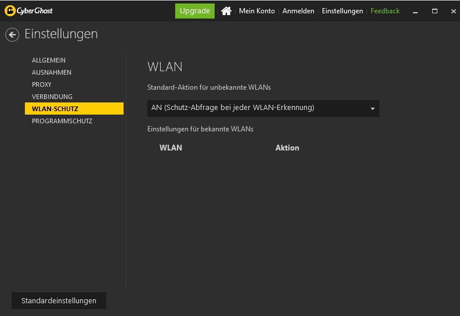Image resolution: width=460 pixels, height=316 pixels.
Task: Click 'Standard-Aktion für unbekannte WLANs' label
Action: click(x=209, y=87)
